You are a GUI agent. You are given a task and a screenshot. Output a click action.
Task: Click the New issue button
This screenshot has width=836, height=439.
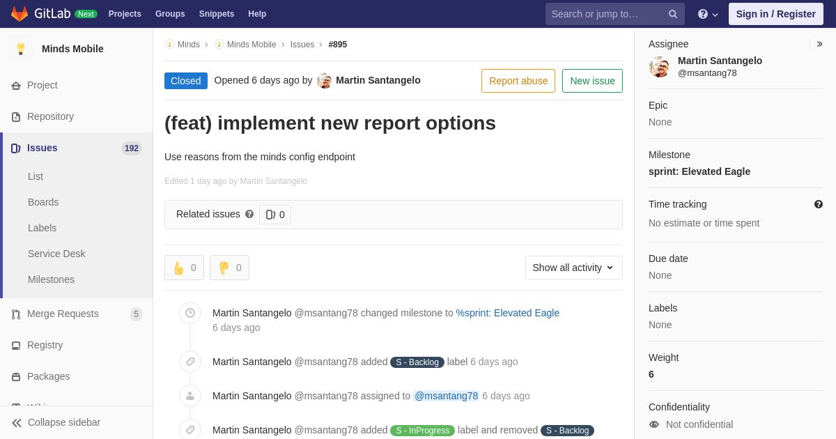[x=592, y=81]
